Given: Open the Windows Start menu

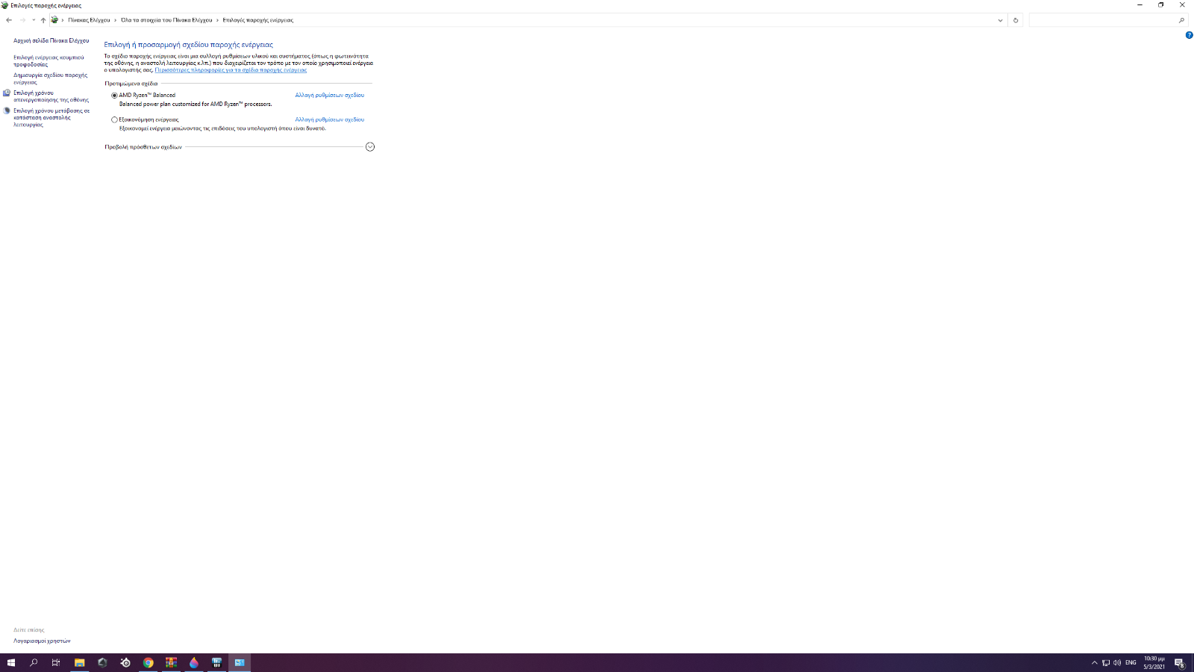Looking at the screenshot, I should pos(11,662).
